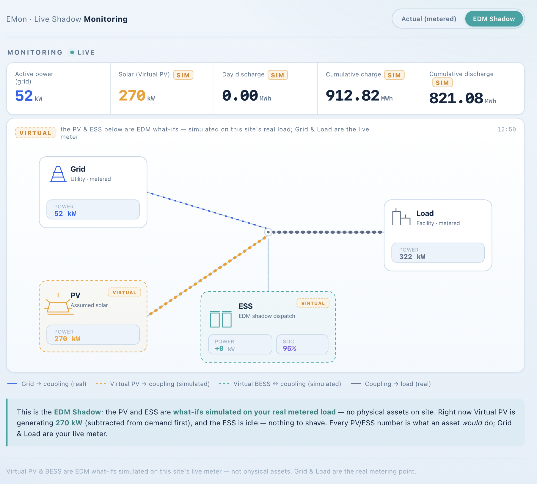The image size is (537, 484).
Task: Click the Load facility building icon
Action: click(401, 217)
